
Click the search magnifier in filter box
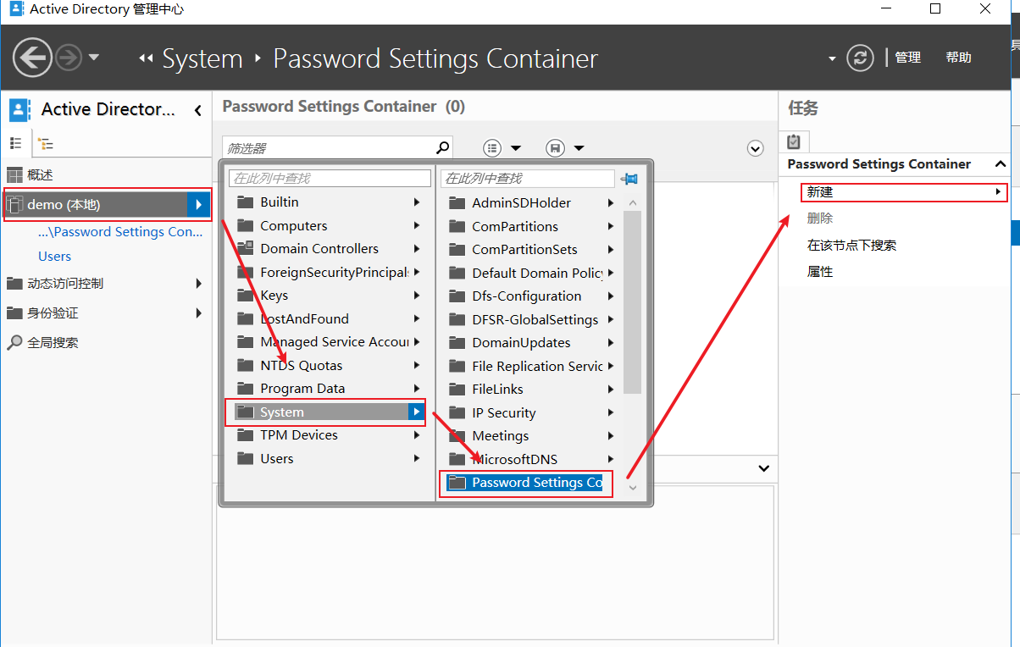[442, 147]
